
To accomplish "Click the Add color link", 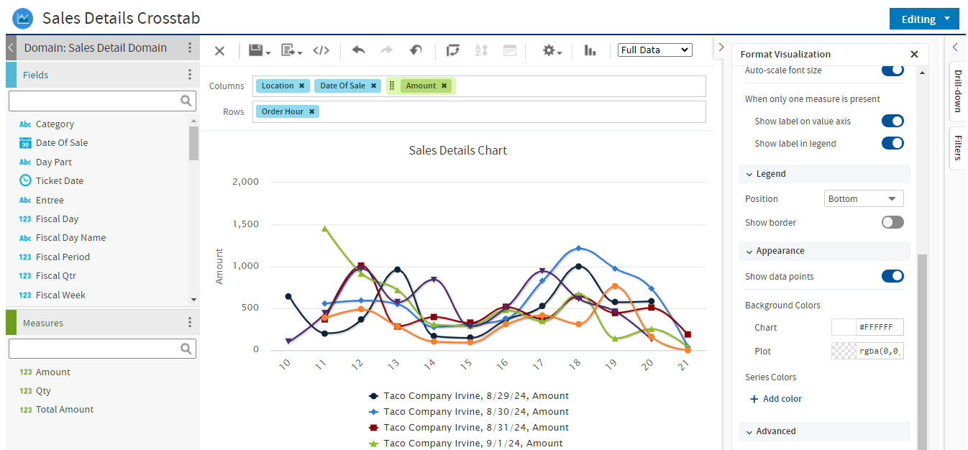I will coord(775,399).
